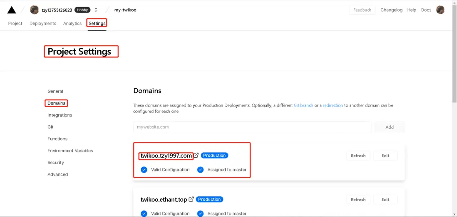The image size is (457, 217).
Task: Open external link for twikoo.tzy1997.com
Action: (x=196, y=156)
